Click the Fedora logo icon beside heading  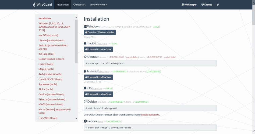pyautogui.click(x=85, y=121)
